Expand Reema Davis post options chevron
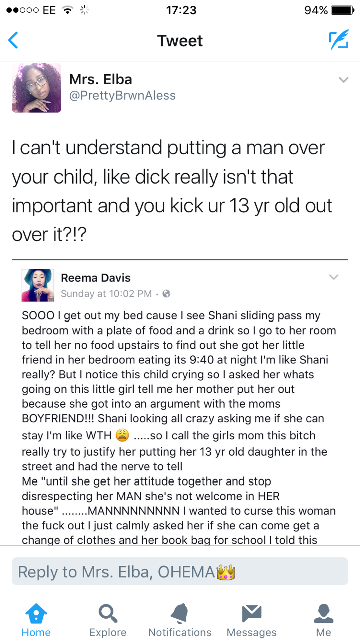This screenshot has width=360, height=642. (334, 277)
